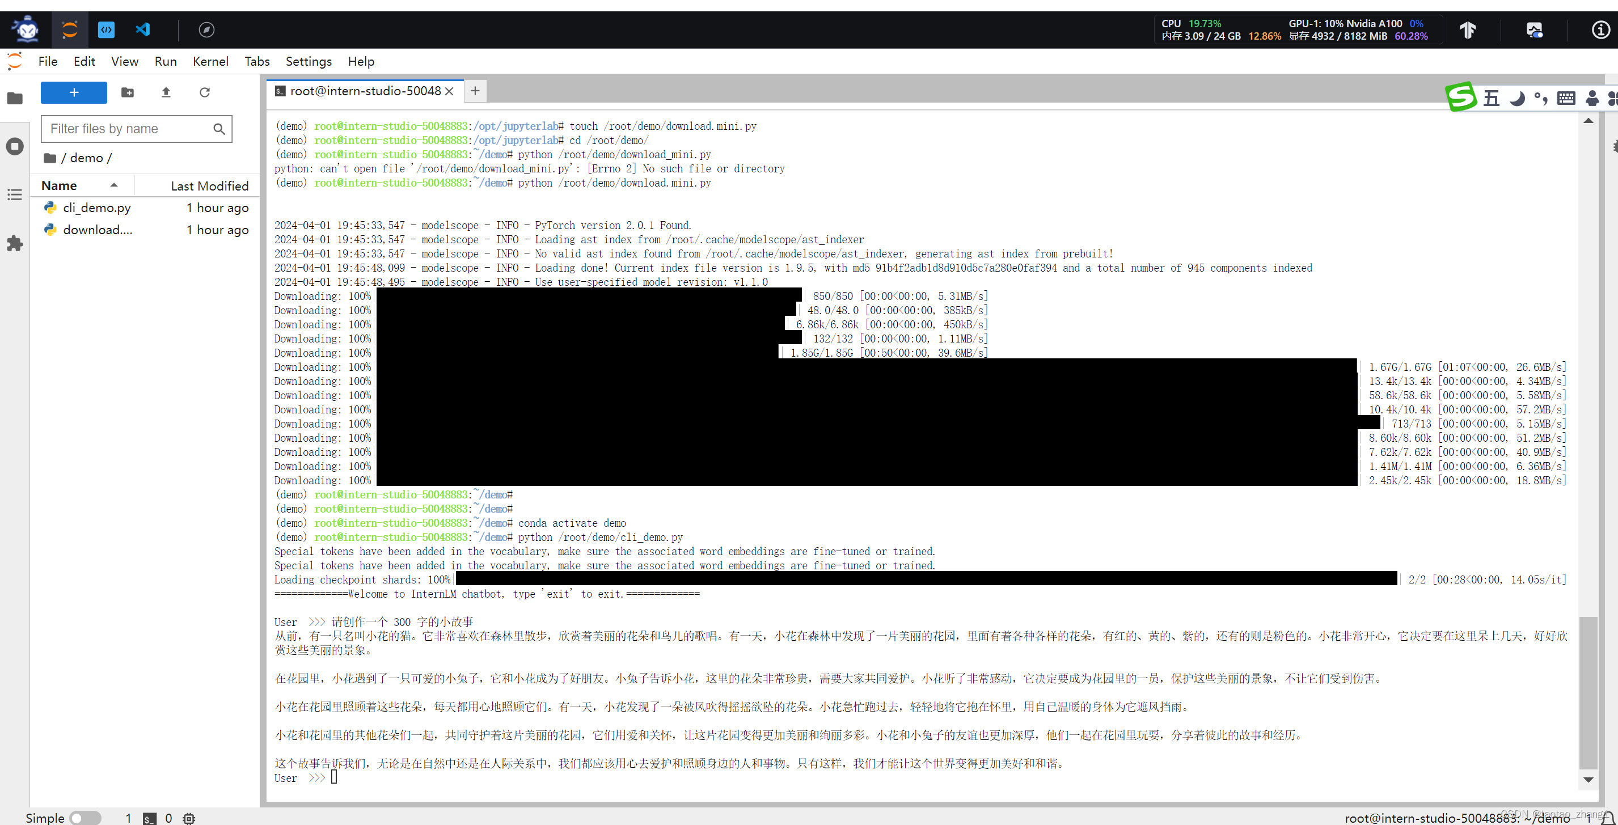
Task: Upload files using the file browser upload icon
Action: [x=166, y=92]
